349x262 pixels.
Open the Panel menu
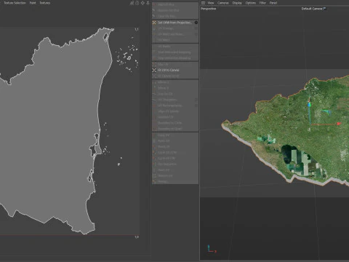(273, 3)
